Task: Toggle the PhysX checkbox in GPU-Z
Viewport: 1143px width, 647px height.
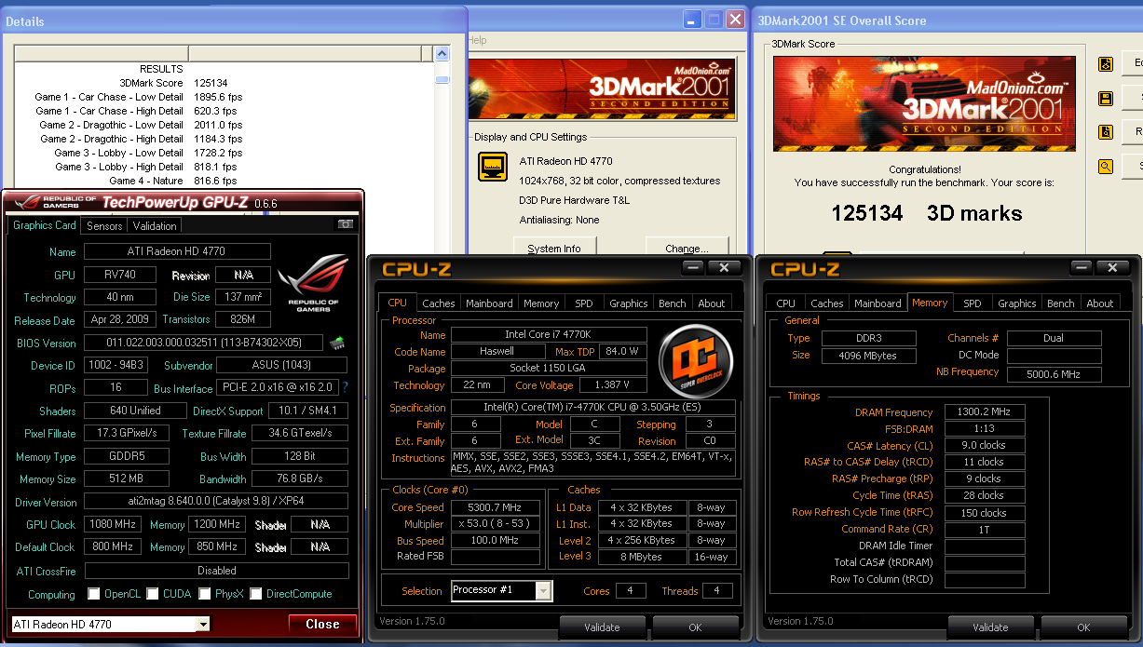Action: (203, 594)
